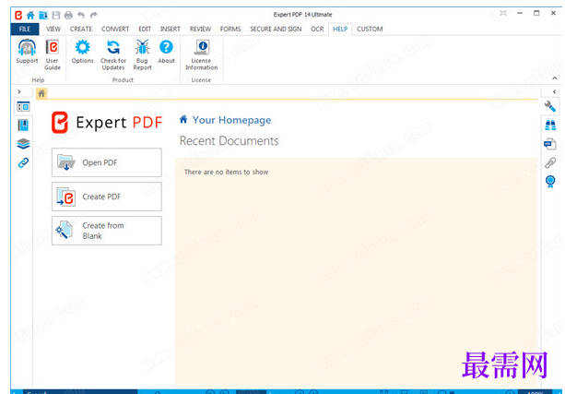Open the User Guide
565x394 pixels.
53,54
